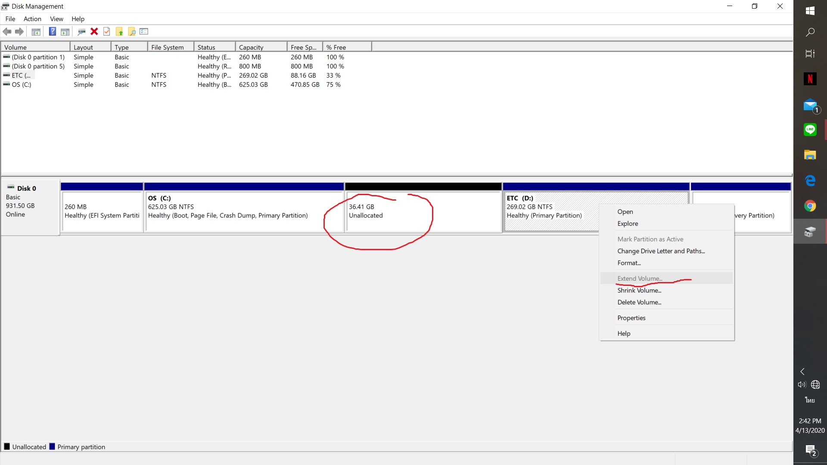Click the red X delete toolbar icon
827x465 pixels.
(x=94, y=31)
